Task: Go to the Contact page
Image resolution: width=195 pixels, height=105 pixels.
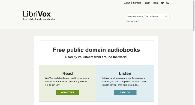Action: [137, 3]
